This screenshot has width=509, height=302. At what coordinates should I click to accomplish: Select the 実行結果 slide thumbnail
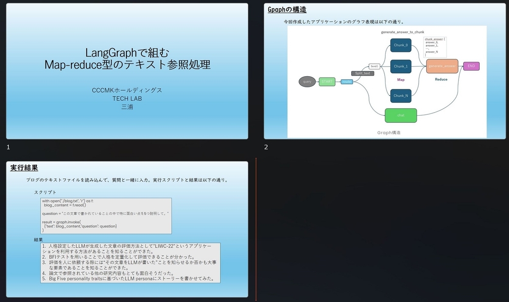[x=127, y=229]
